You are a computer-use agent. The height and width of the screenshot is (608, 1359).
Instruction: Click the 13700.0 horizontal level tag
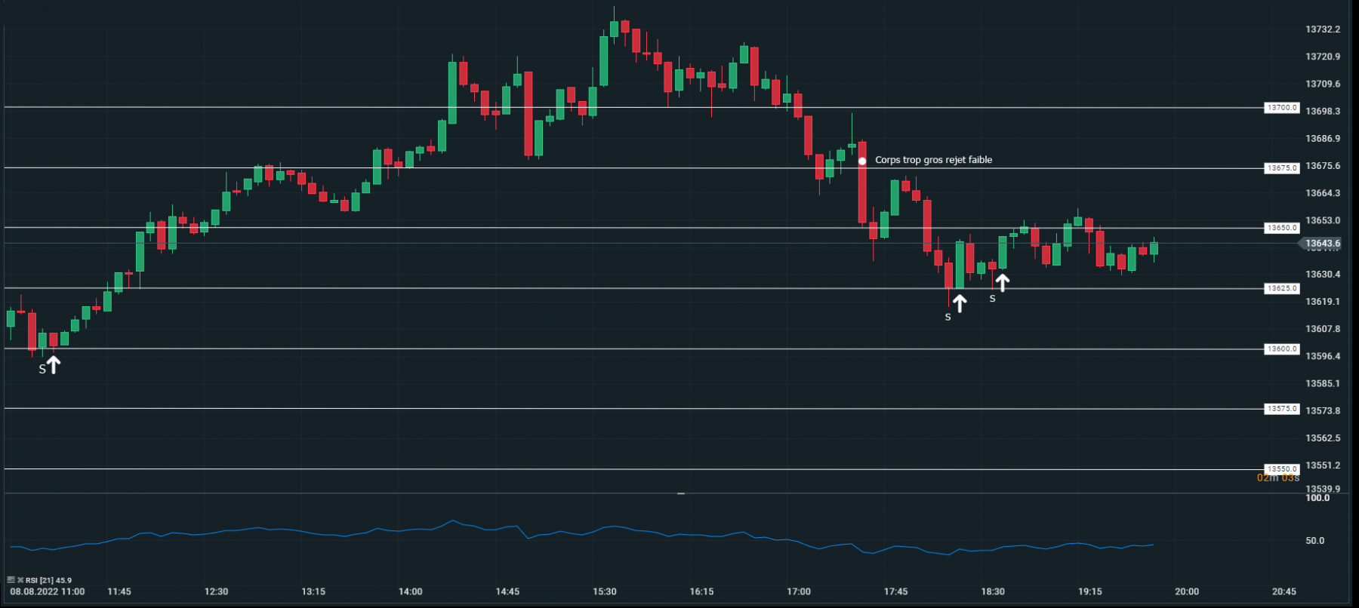1282,108
